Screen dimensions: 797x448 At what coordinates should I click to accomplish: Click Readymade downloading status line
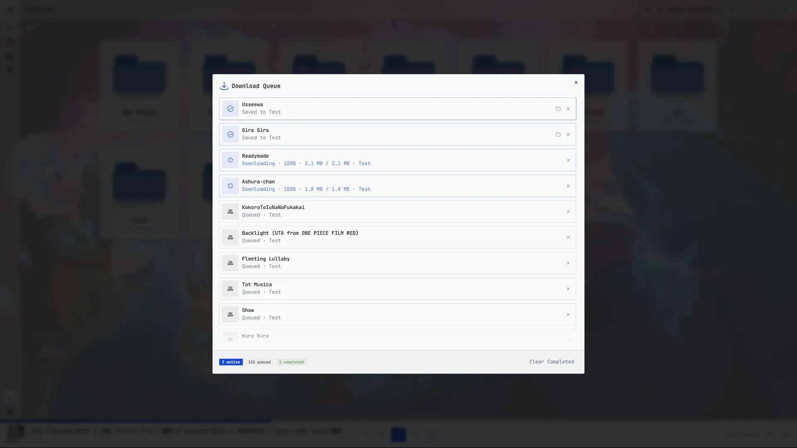click(306, 163)
